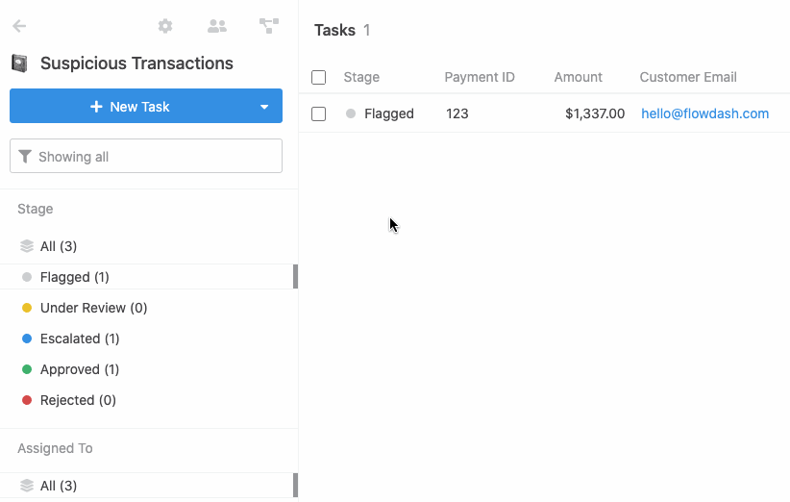790x502 pixels.
Task: Click the layers icon beside Stage All (3)
Action: [27, 246]
